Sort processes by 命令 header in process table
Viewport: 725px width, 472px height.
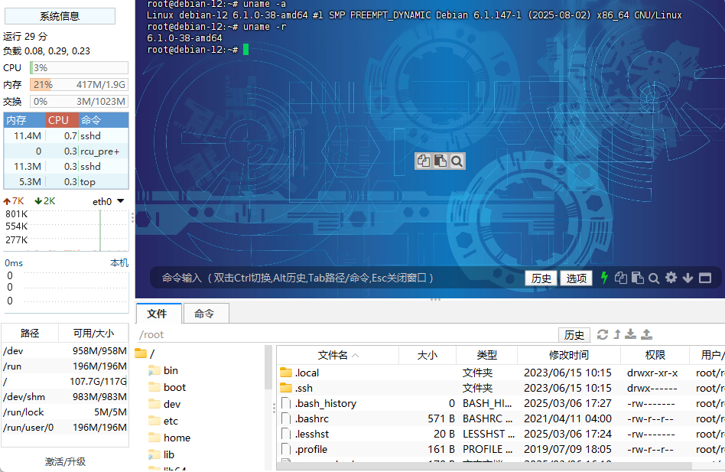[103, 120]
